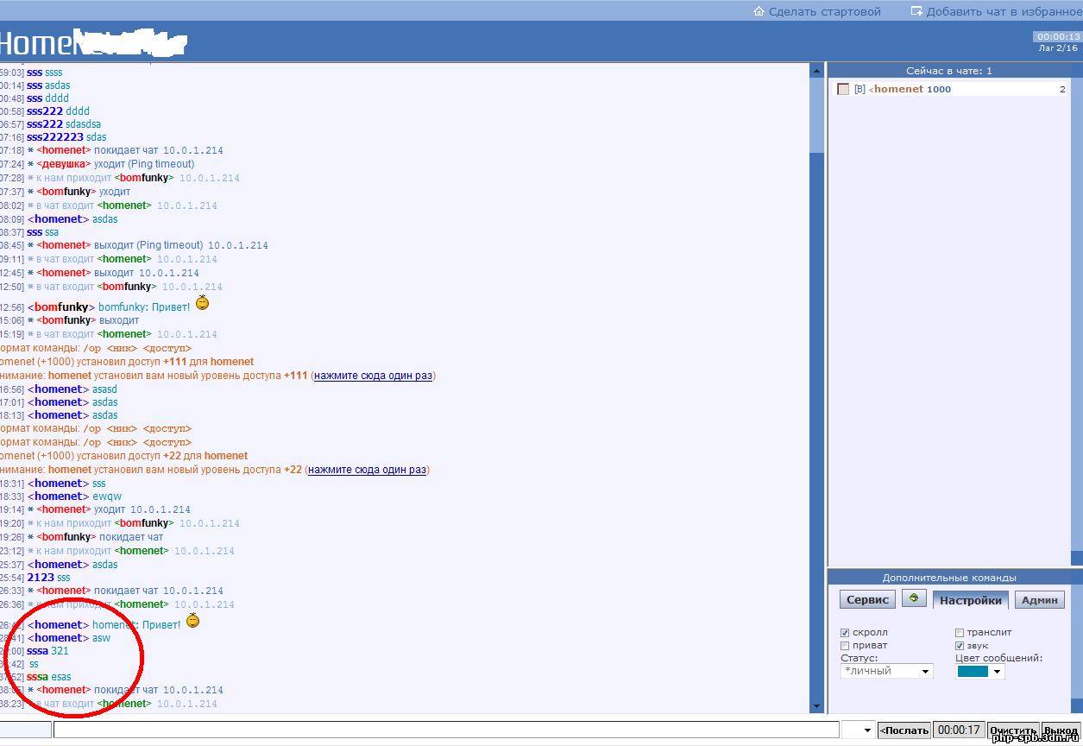Click the девушка nickname in Ping timeout line
Image resolution: width=1083 pixels, height=746 pixels.
63,164
